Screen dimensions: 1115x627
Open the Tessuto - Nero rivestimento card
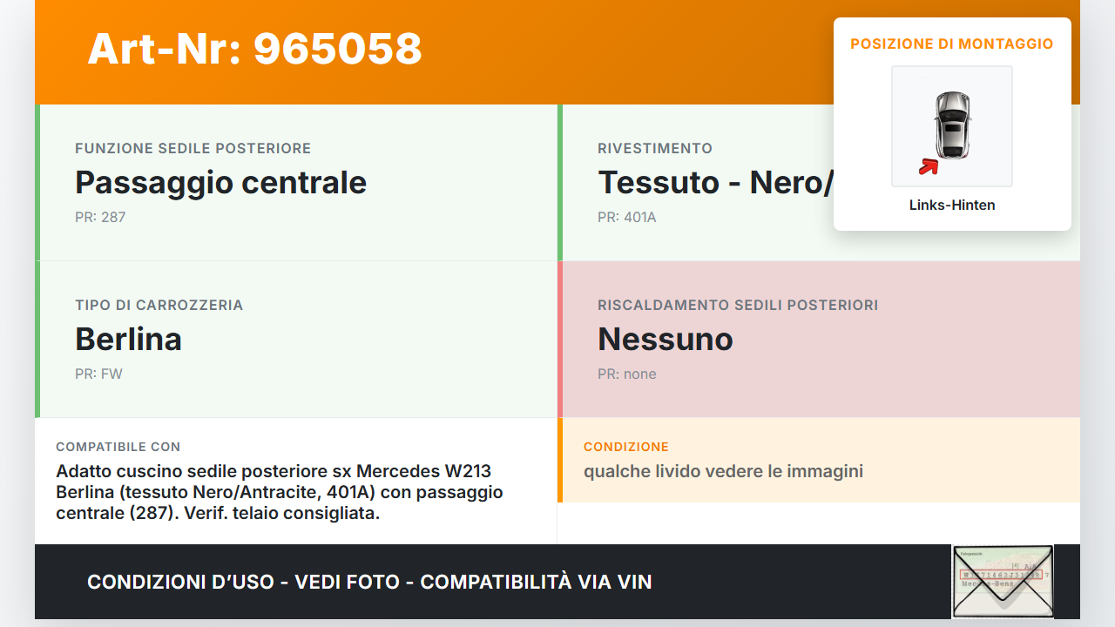(x=714, y=183)
